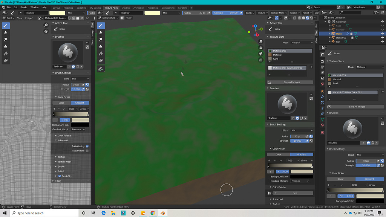Select Fill tool in image editor toolbar
The width and height of the screenshot is (386, 217).
pos(6,53)
